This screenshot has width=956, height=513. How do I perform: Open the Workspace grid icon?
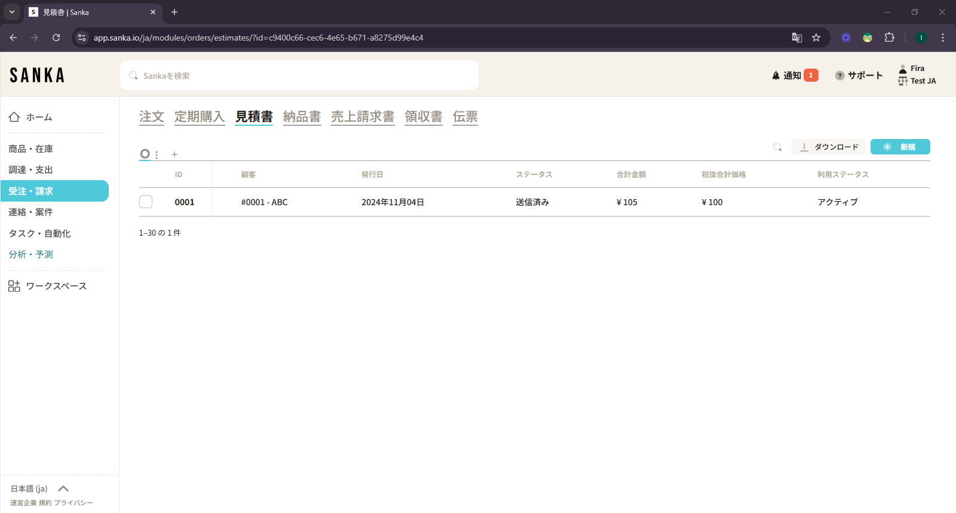click(x=14, y=286)
